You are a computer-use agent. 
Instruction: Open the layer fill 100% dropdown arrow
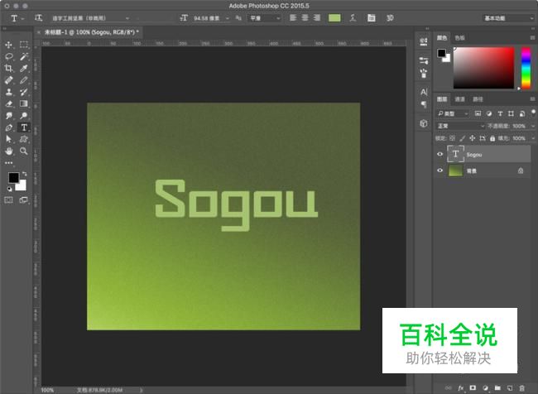(x=533, y=138)
